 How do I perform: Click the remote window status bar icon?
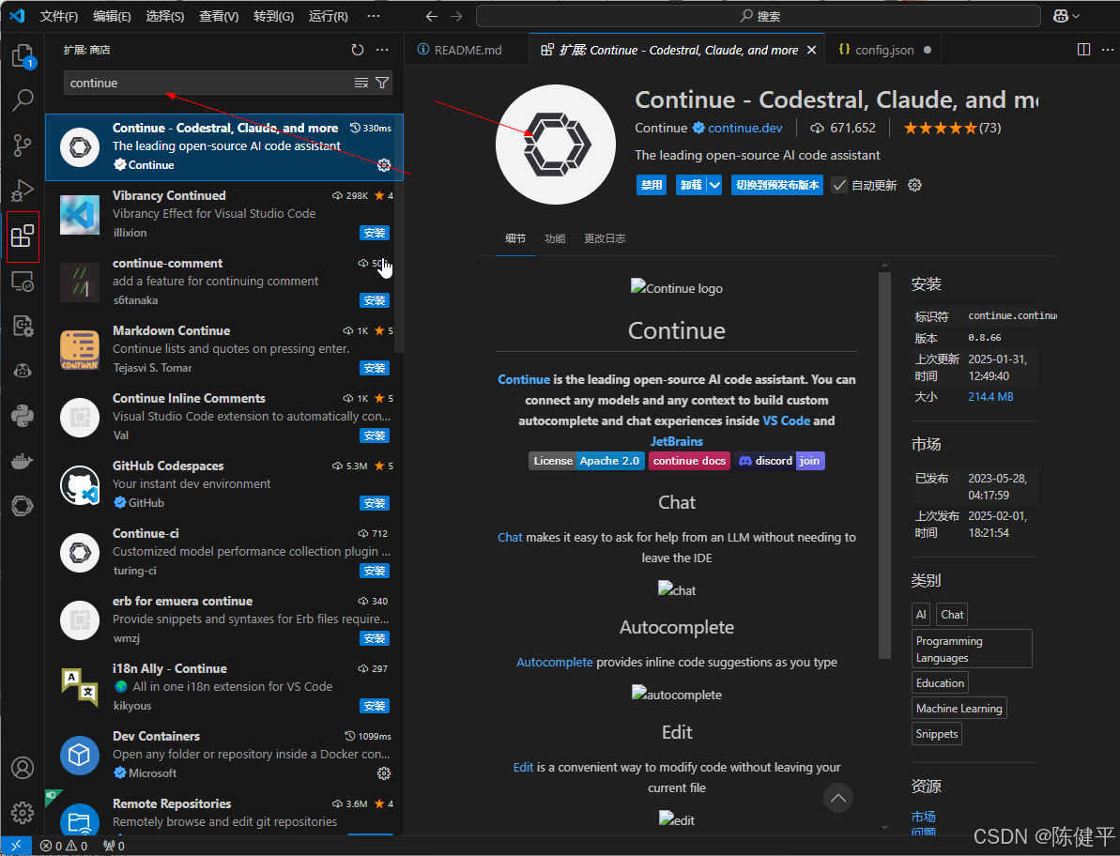point(16,846)
